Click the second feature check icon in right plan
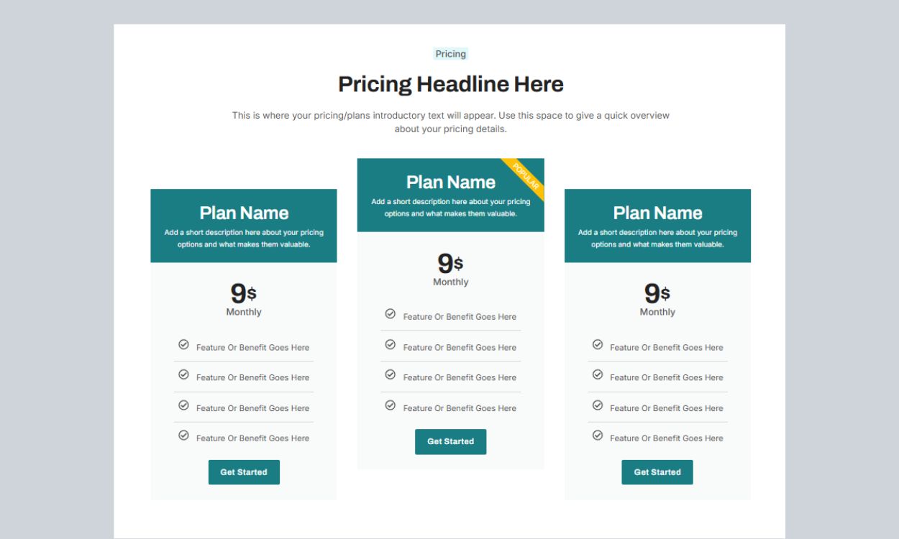The height and width of the screenshot is (539, 899). point(598,375)
